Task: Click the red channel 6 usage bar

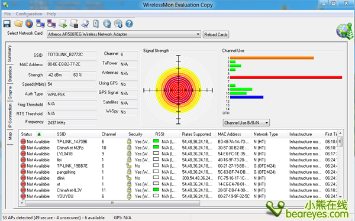Action: (x=286, y=77)
